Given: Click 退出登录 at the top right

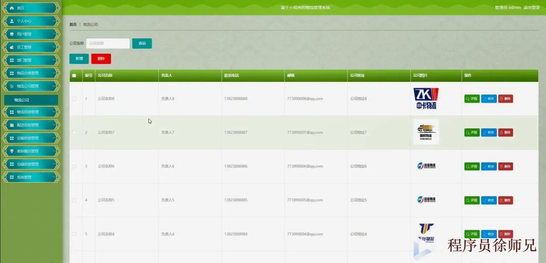Looking at the screenshot, I should [x=531, y=8].
